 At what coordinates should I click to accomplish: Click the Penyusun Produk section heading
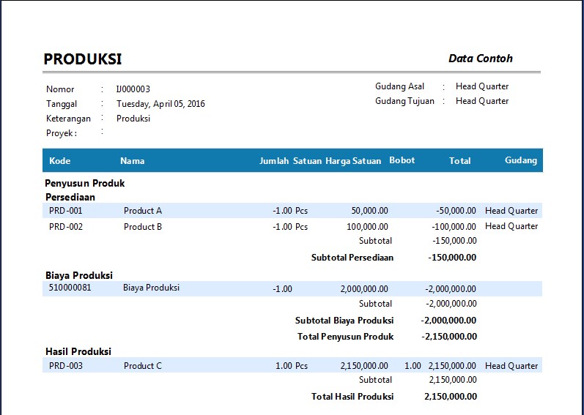click(x=85, y=184)
